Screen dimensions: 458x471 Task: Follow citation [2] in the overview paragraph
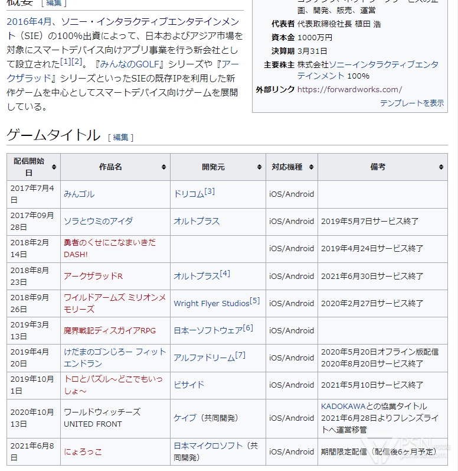[x=77, y=61]
